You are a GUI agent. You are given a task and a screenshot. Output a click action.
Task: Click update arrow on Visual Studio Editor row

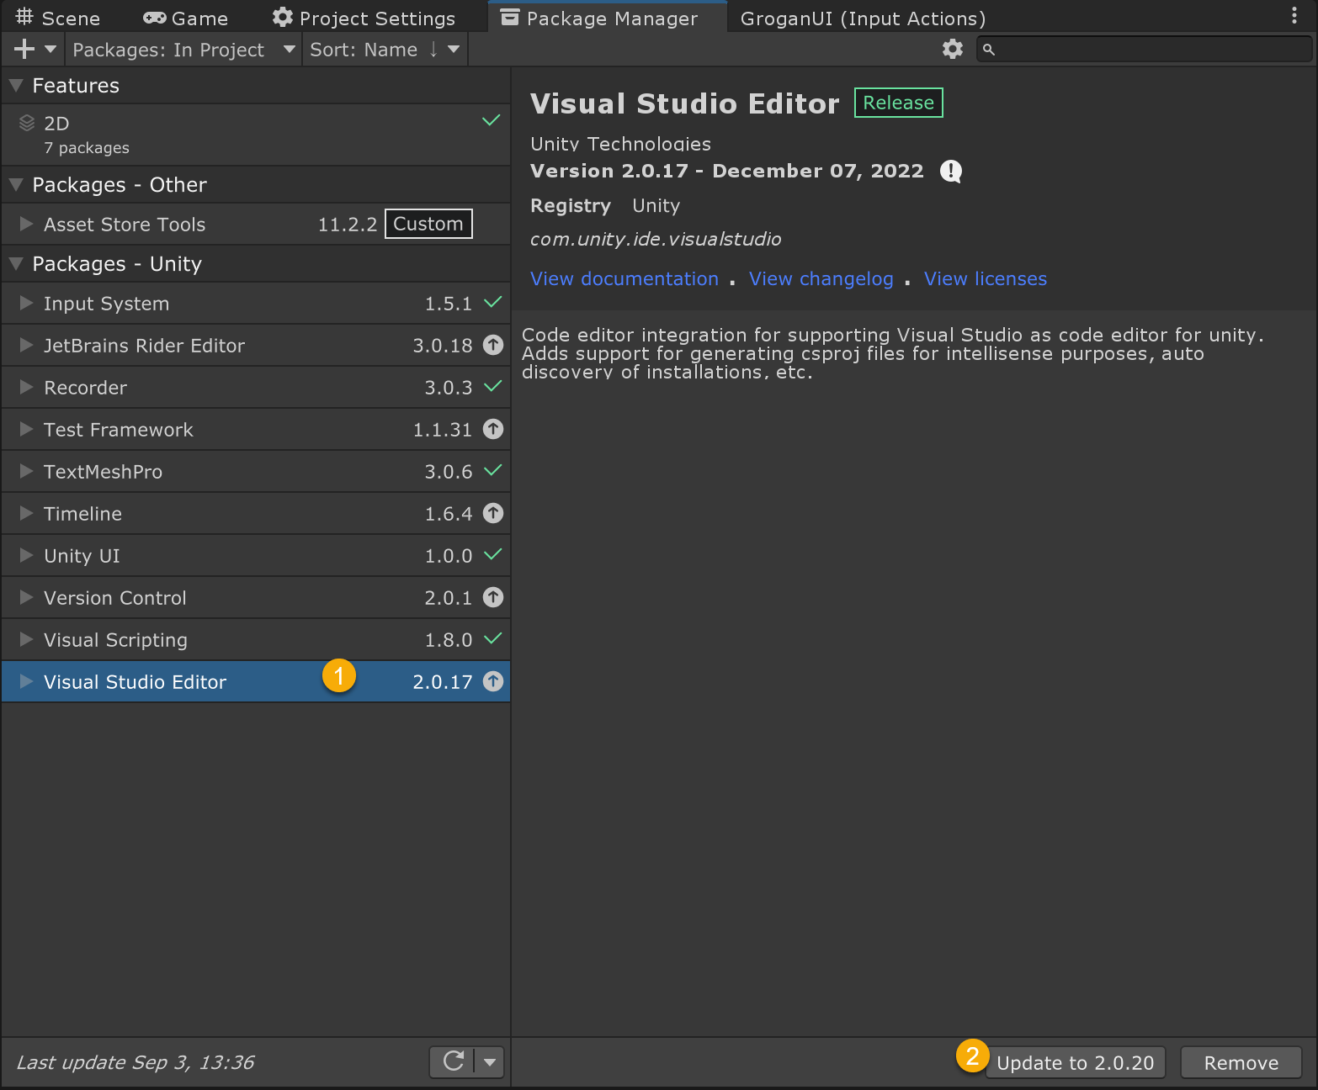tap(493, 681)
